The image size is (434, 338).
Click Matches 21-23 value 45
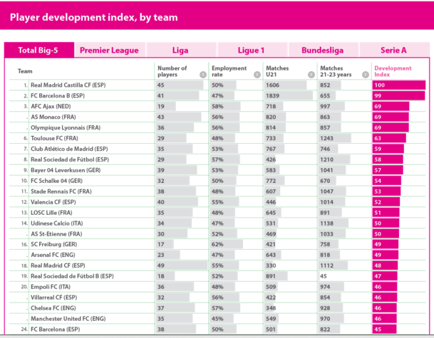(x=324, y=276)
